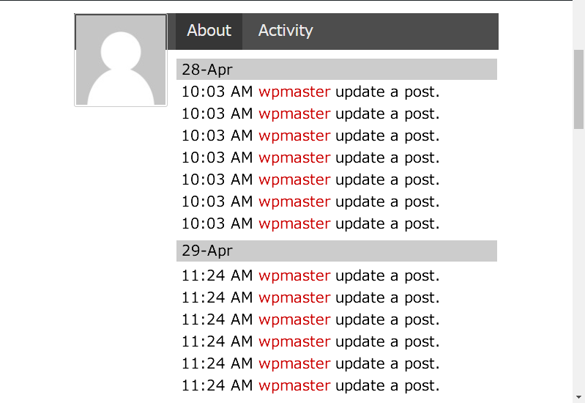Open the About tab
585x403 pixels.
(209, 32)
